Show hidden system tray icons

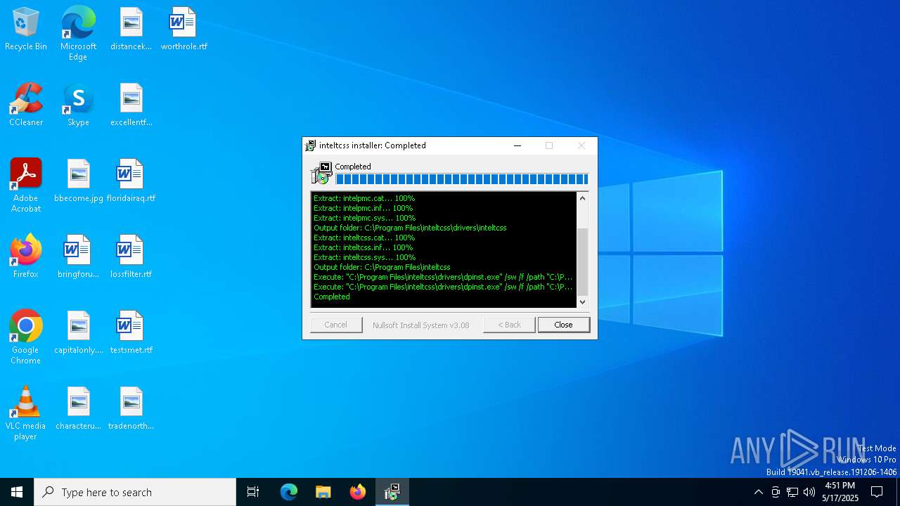pyautogui.click(x=758, y=492)
